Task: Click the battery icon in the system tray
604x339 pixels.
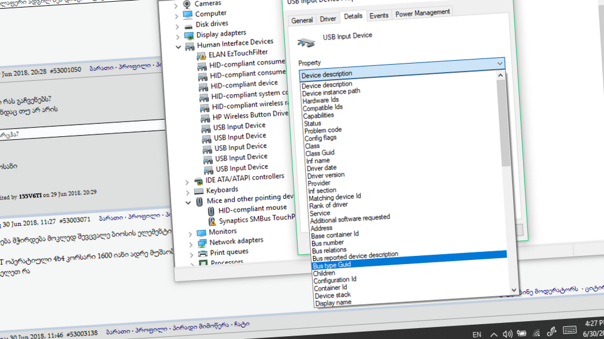Action: click(x=521, y=333)
